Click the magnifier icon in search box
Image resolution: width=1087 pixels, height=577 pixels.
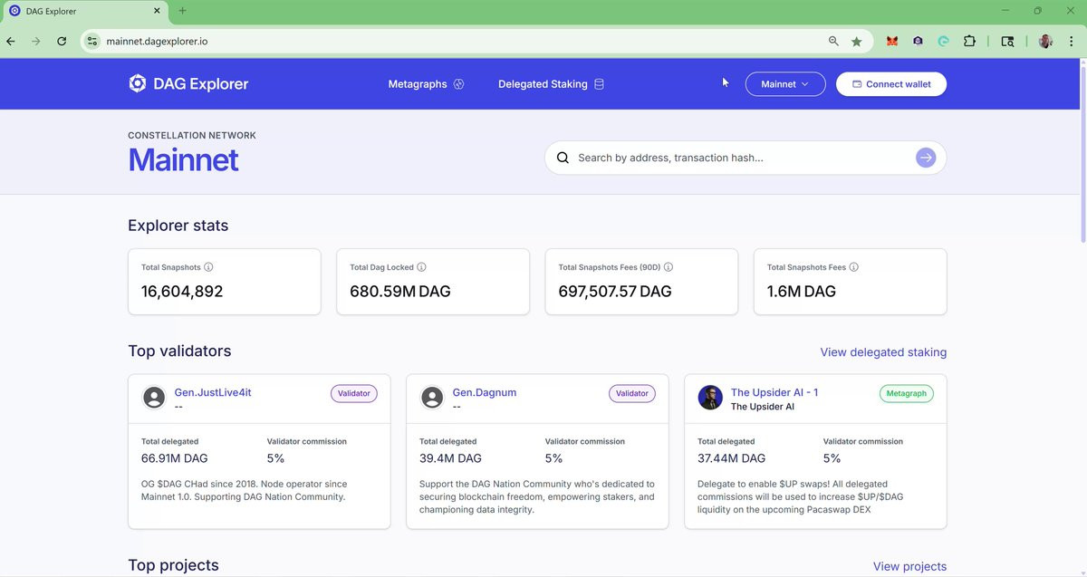point(563,158)
